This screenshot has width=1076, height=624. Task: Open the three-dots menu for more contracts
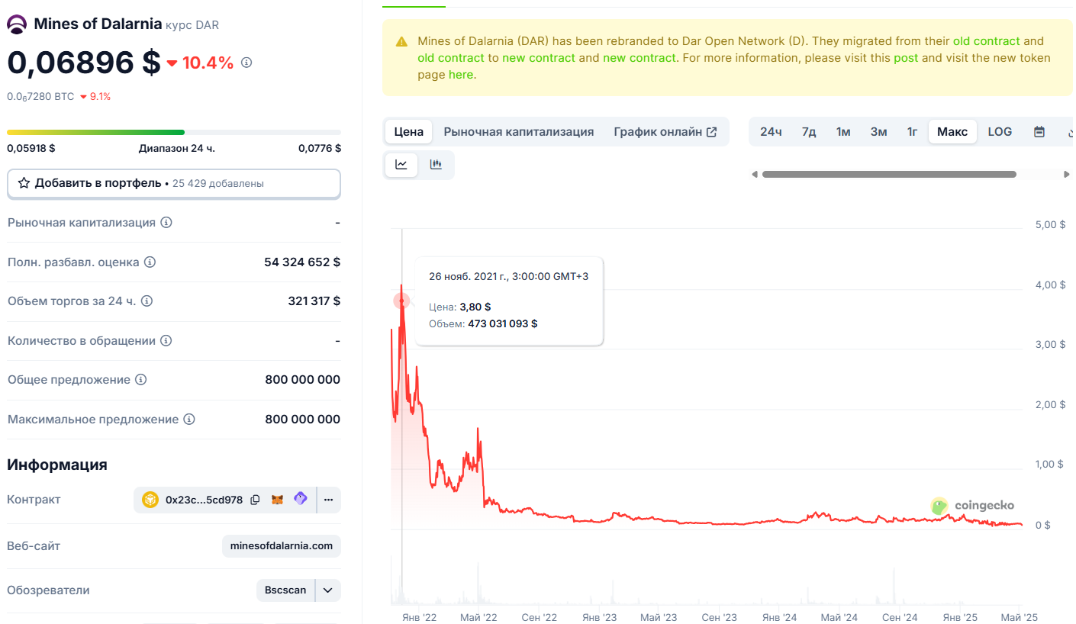coord(329,500)
